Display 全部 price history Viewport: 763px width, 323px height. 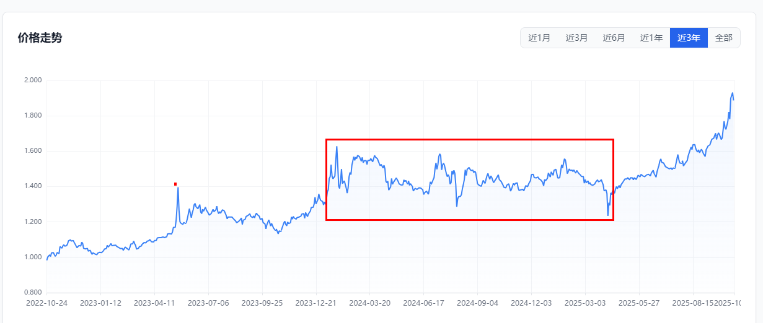point(723,38)
